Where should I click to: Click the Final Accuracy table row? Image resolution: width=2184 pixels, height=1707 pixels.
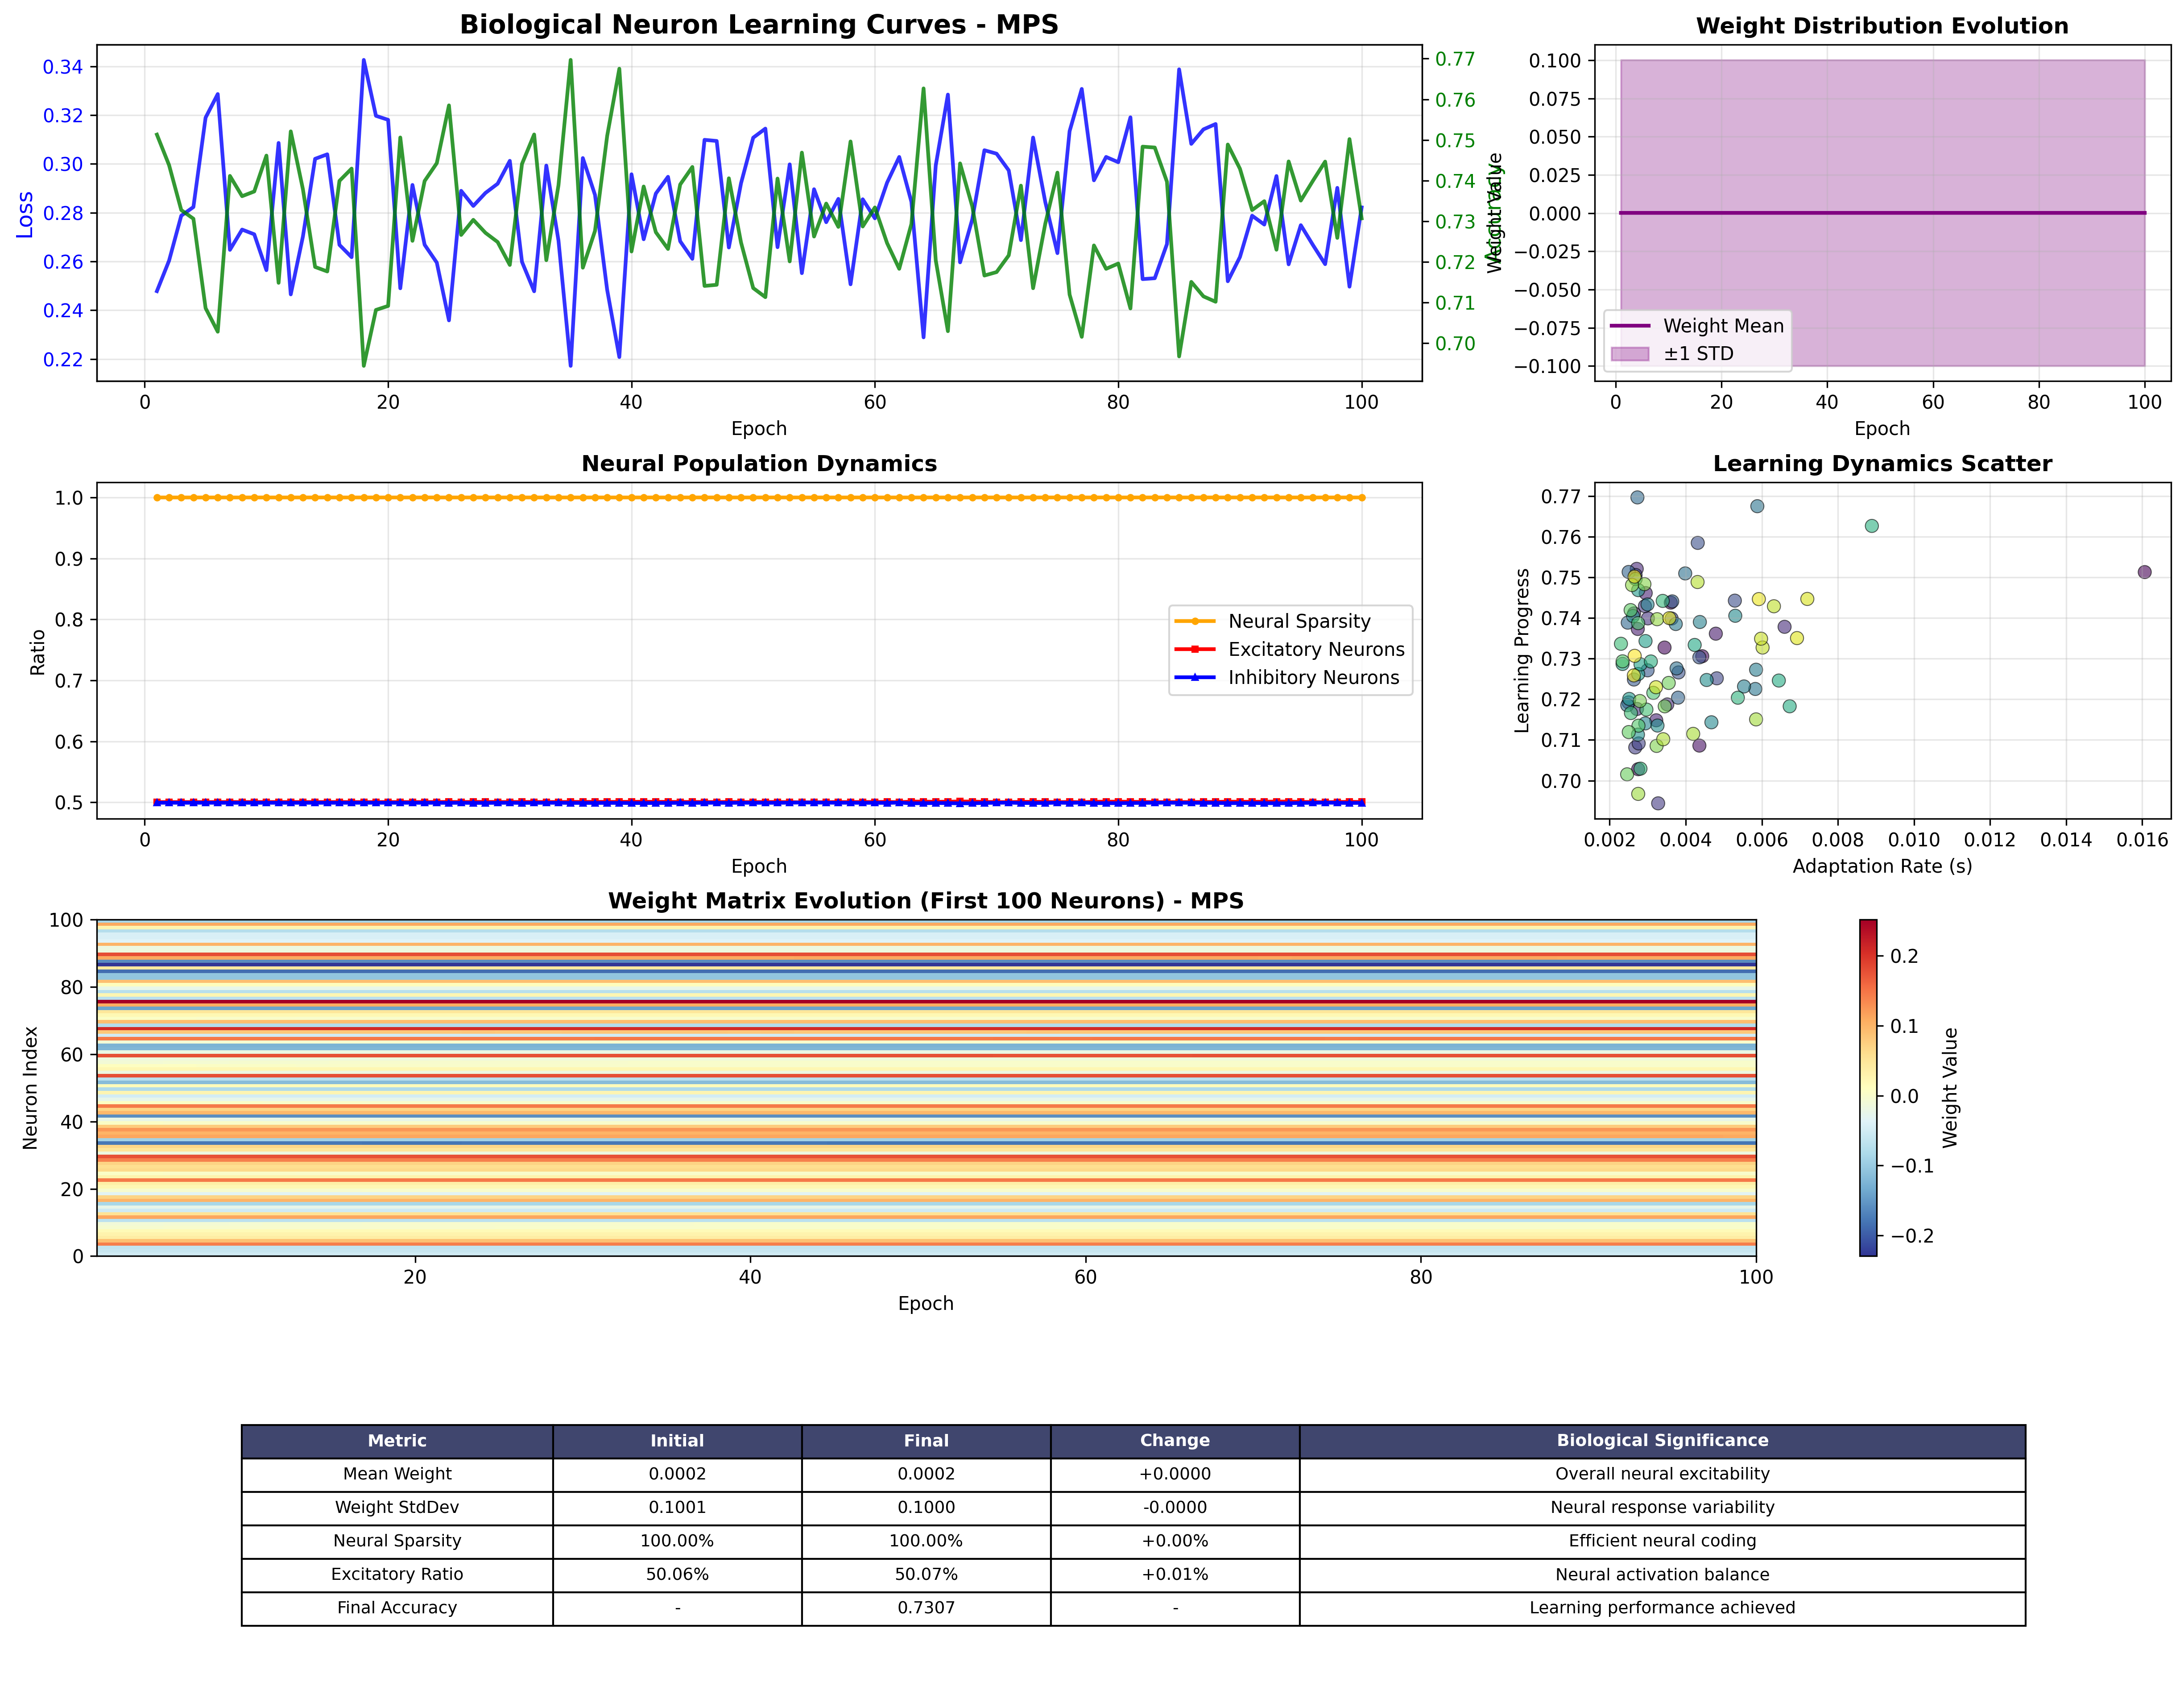tap(398, 1608)
